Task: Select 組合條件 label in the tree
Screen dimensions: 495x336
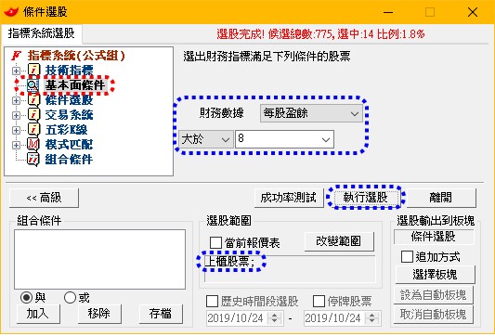Action: [x=69, y=160]
